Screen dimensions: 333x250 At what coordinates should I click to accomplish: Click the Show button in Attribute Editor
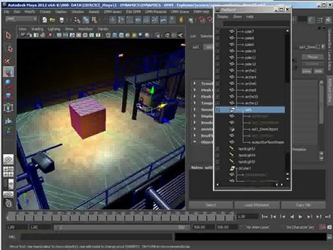(x=307, y=72)
